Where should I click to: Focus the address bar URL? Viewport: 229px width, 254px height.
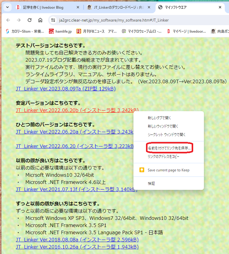(x=114, y=20)
